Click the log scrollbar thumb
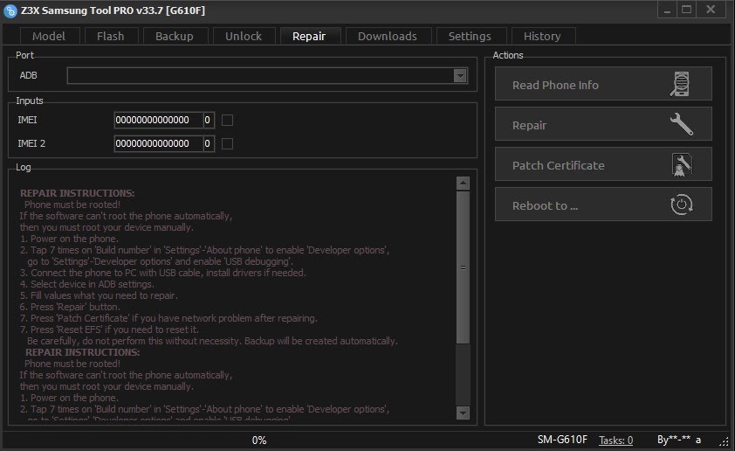This screenshot has height=451, width=735. point(463,267)
